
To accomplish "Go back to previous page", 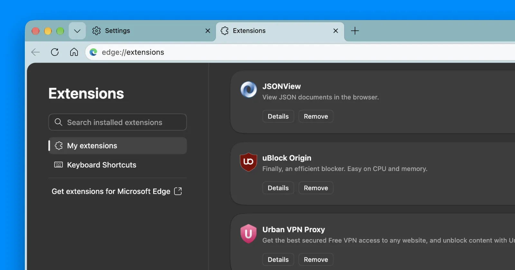I will click(35, 52).
